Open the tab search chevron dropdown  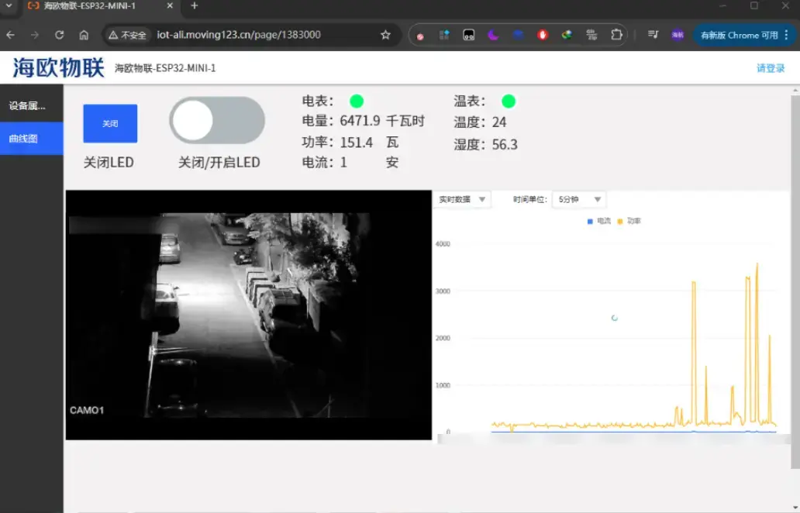[x=9, y=6]
